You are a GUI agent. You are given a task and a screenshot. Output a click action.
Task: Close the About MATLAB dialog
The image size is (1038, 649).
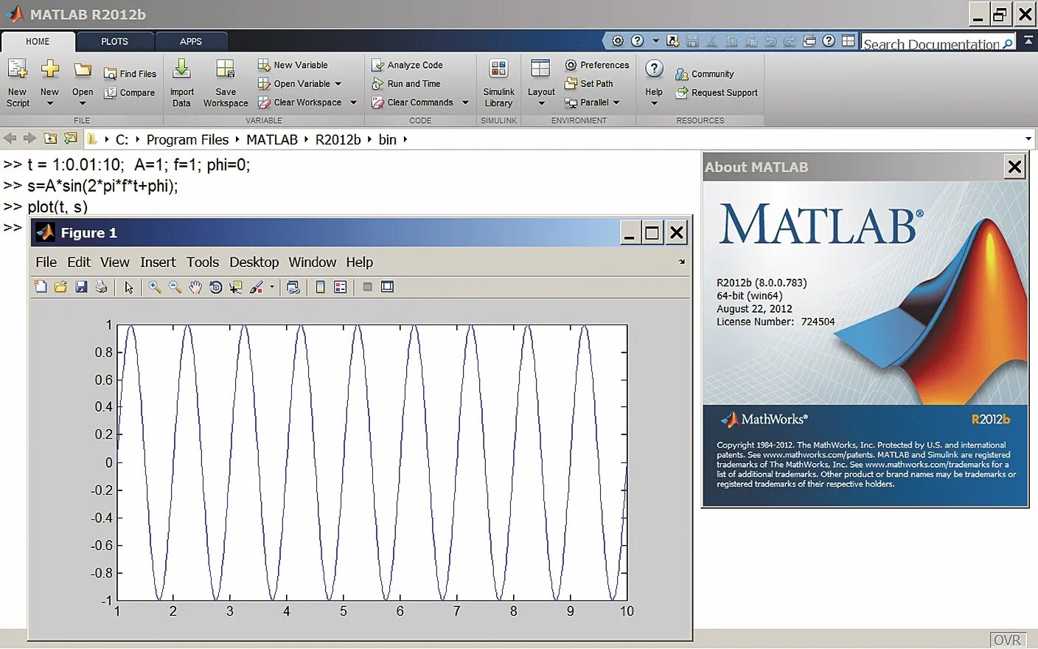[x=1014, y=167]
